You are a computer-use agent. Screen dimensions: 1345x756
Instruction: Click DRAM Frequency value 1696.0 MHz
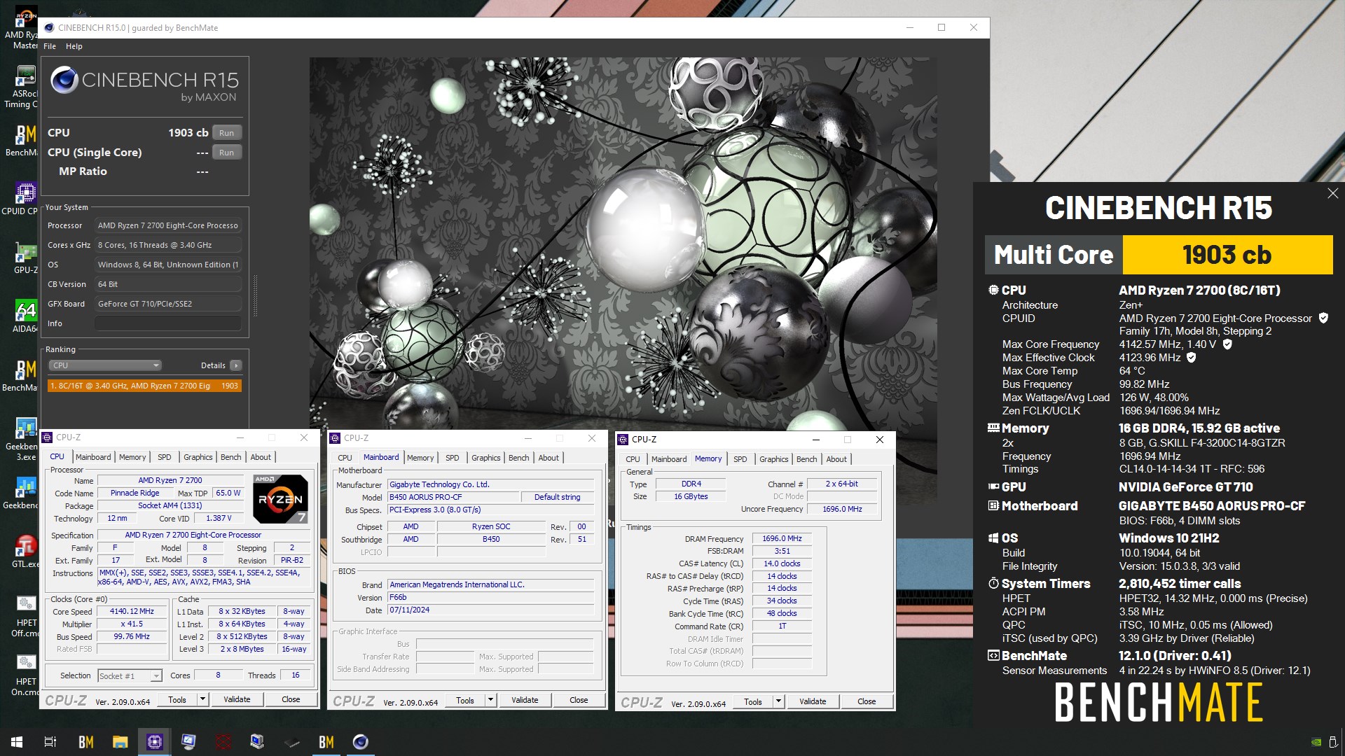(782, 538)
